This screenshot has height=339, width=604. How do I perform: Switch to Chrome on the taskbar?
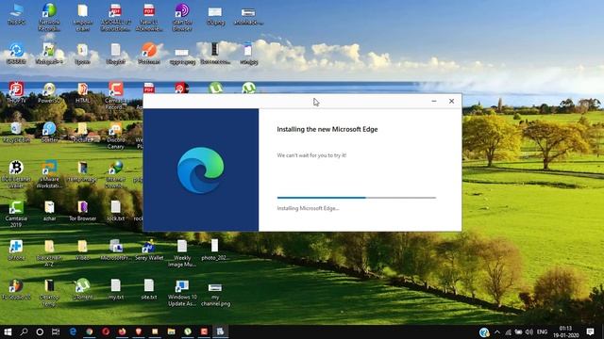pyautogui.click(x=89, y=331)
